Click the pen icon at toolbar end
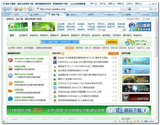Viewport: 160px width, 125px height. tap(155, 9)
